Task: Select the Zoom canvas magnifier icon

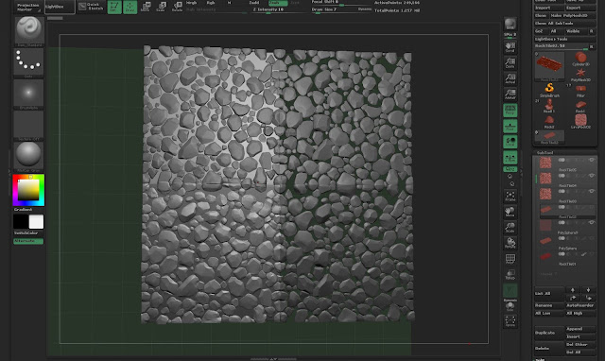Action: [510, 63]
